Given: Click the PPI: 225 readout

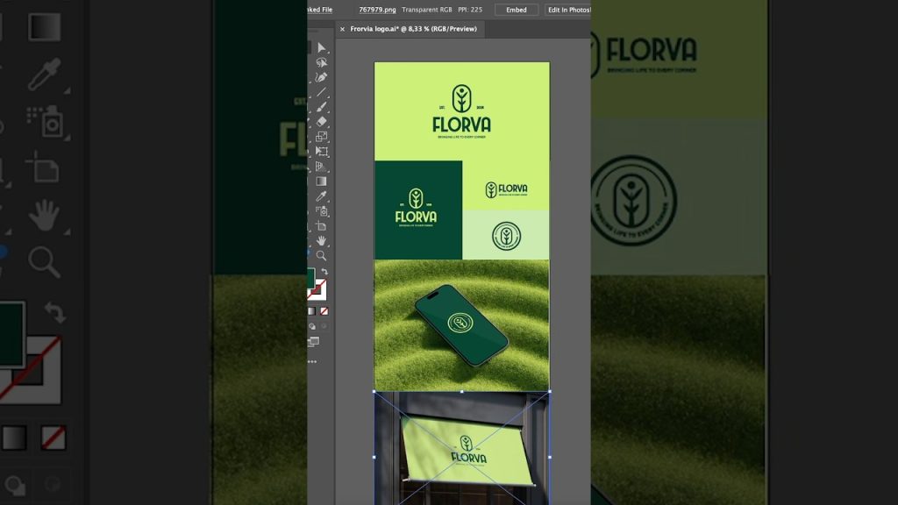Looking at the screenshot, I should [470, 10].
